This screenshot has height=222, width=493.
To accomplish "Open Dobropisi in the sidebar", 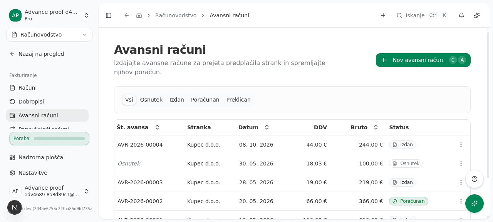I will [x=47, y=102].
